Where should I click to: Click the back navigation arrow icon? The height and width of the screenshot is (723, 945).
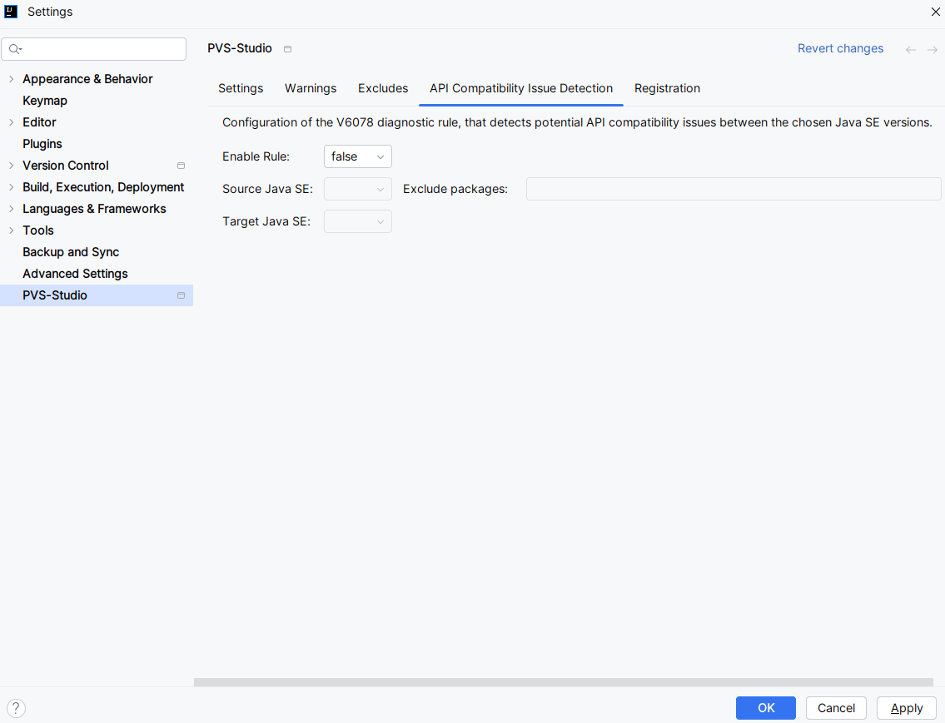[x=911, y=50]
